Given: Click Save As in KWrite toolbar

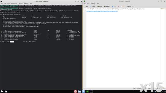Looking at the screenshot, I should tap(107, 6).
